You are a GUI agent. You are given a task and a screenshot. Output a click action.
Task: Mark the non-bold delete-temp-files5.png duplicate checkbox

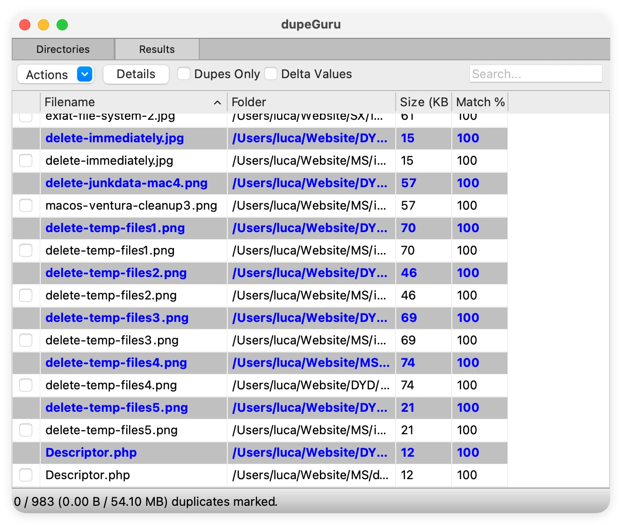click(x=26, y=430)
